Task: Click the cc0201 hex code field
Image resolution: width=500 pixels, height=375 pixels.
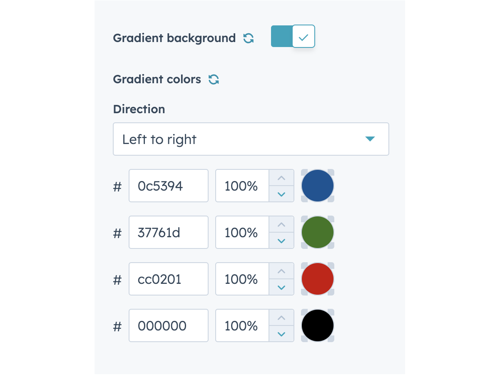Action: click(168, 279)
